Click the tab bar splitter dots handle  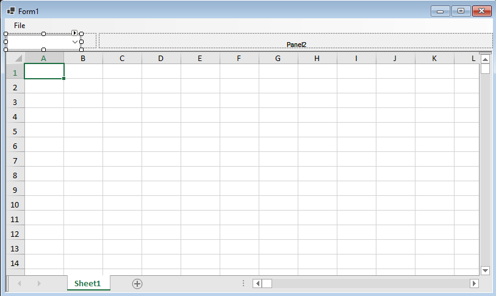pos(243,283)
